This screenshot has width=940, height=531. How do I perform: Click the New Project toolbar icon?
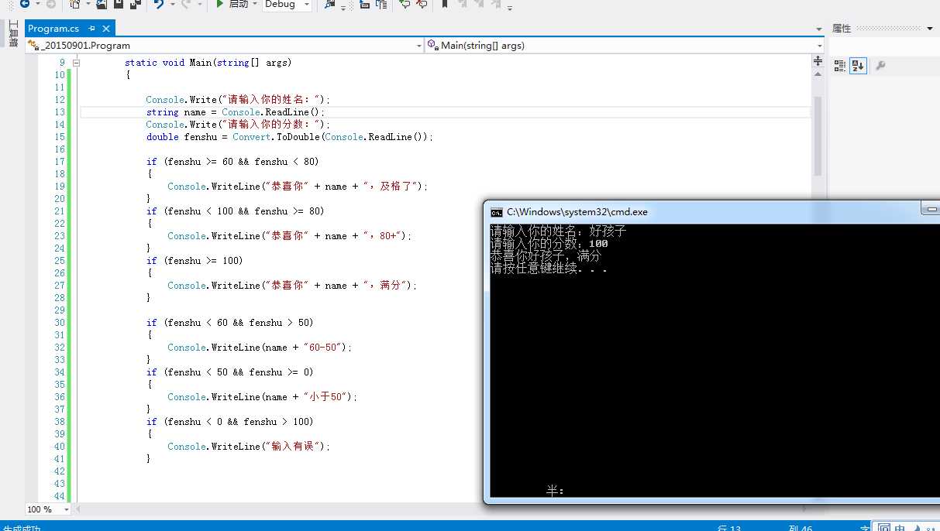(x=74, y=4)
